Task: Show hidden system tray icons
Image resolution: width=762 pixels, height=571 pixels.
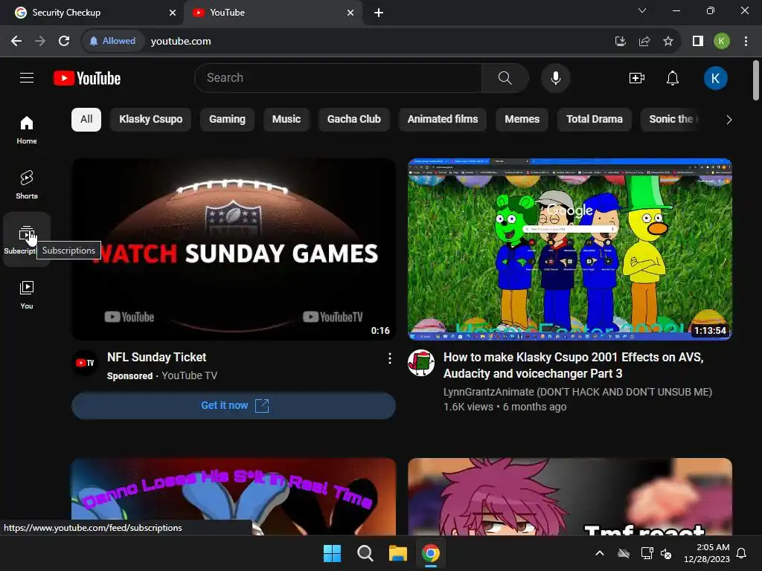Action: point(600,553)
